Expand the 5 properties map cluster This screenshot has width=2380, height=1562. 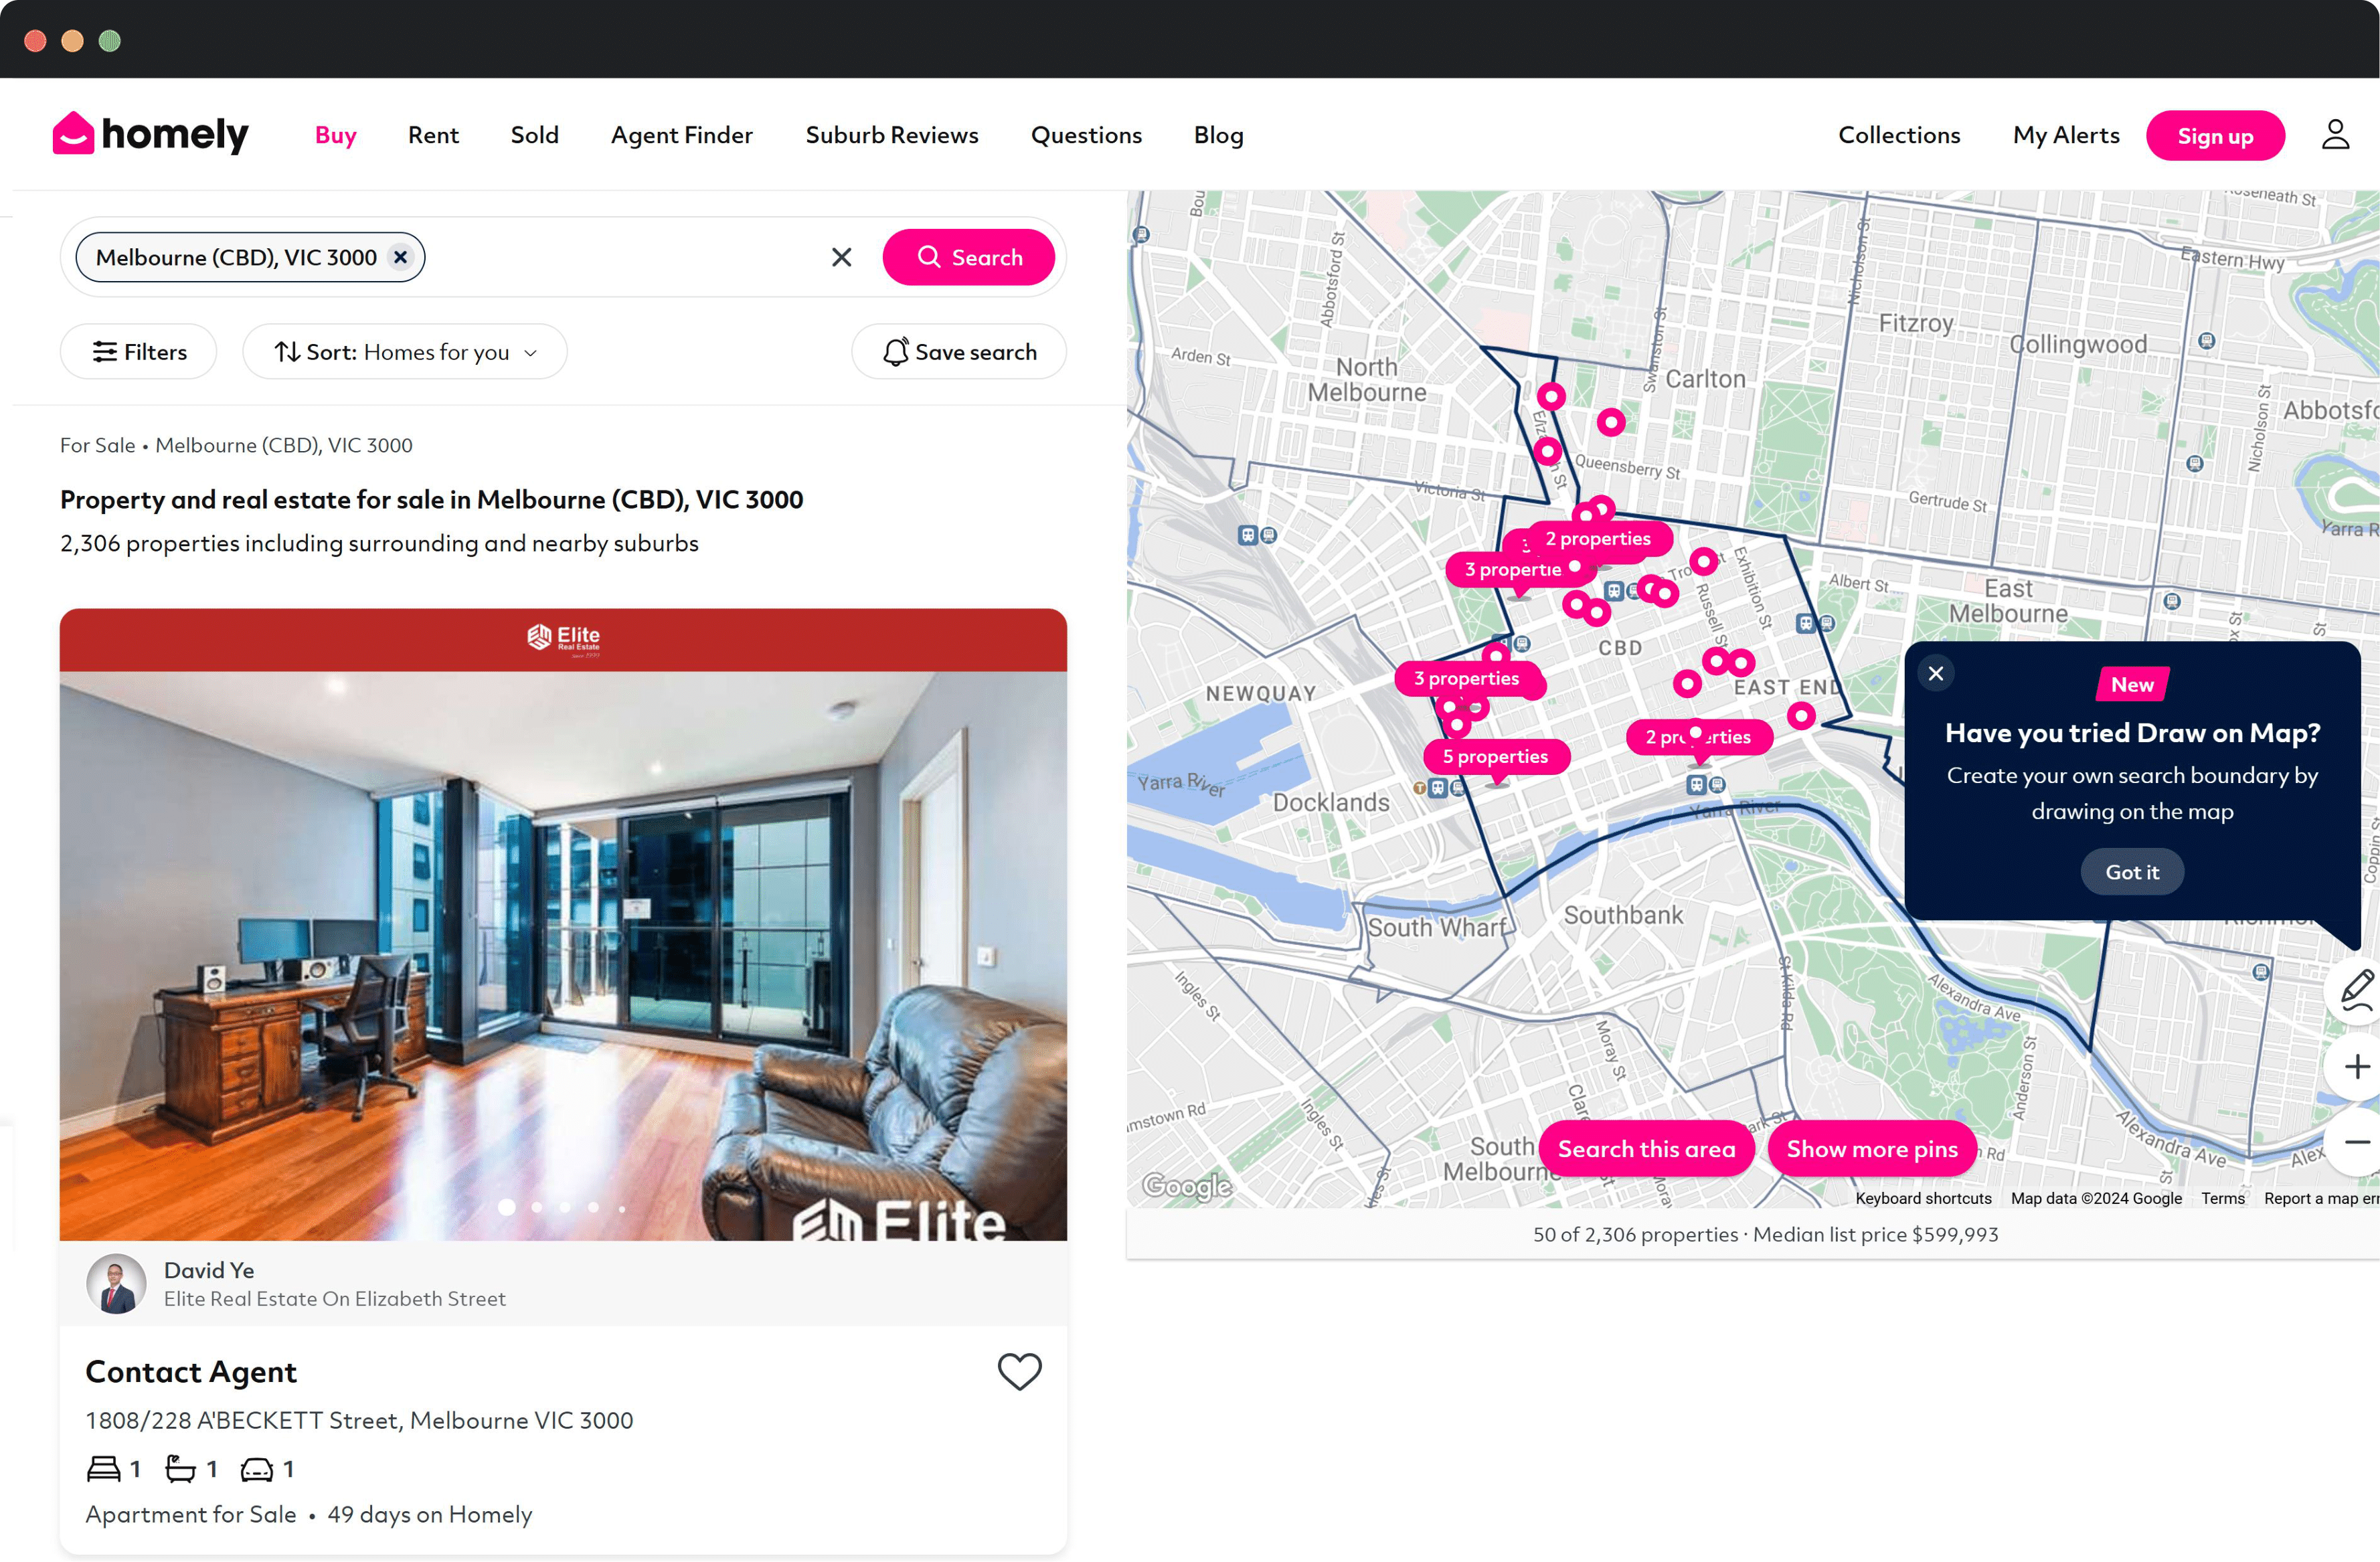pyautogui.click(x=1495, y=756)
